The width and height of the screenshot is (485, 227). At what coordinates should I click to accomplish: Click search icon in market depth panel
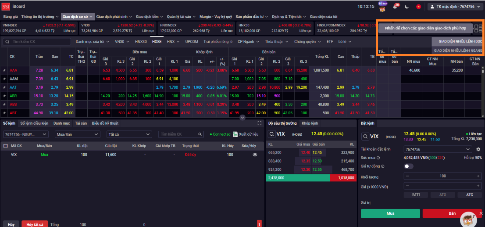click(x=271, y=134)
